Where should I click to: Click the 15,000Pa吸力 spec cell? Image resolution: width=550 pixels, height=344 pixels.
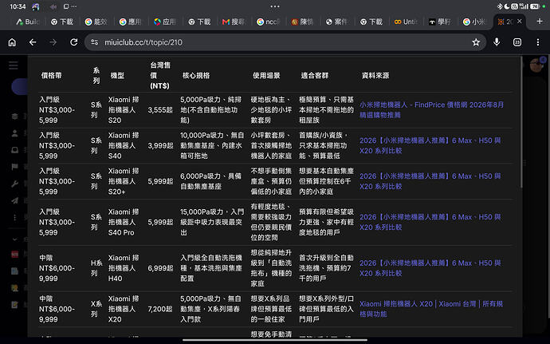(212, 222)
